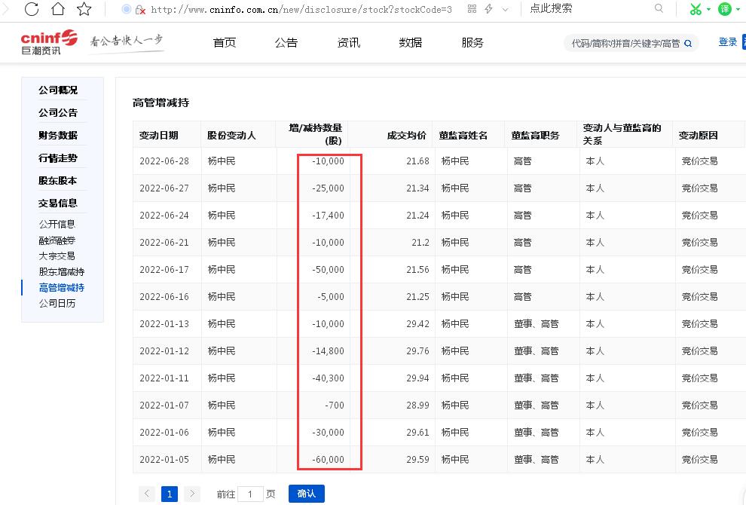Reload page using the refresh icon
The width and height of the screenshot is (746, 505).
tap(30, 9)
